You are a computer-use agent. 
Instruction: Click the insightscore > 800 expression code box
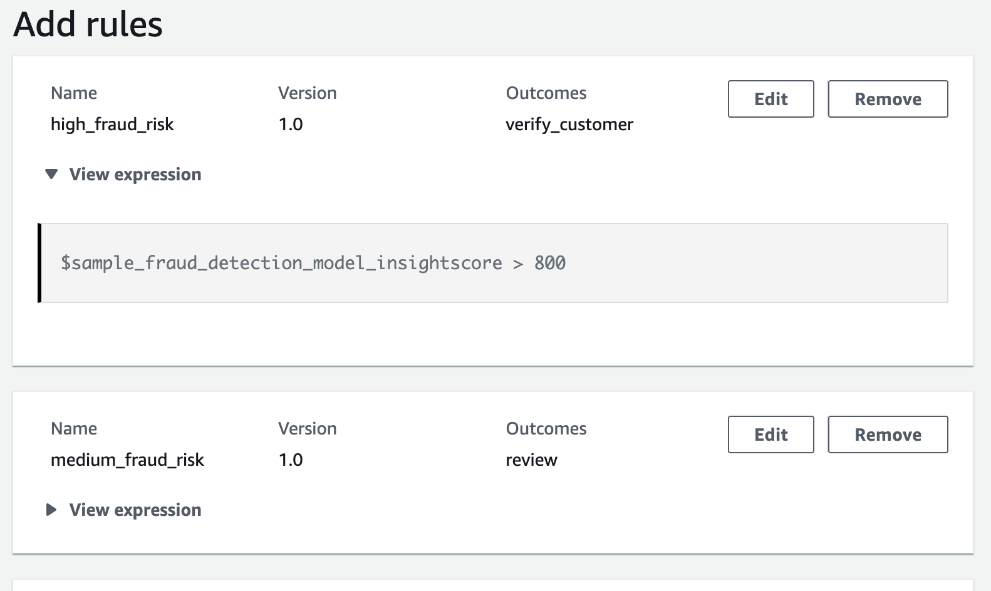pyautogui.click(x=494, y=263)
